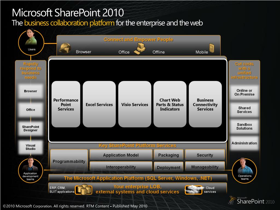Click the ©2010 Microsoft Corporation copyright line
Viewport: 280px width, 210px height.
(75, 206)
